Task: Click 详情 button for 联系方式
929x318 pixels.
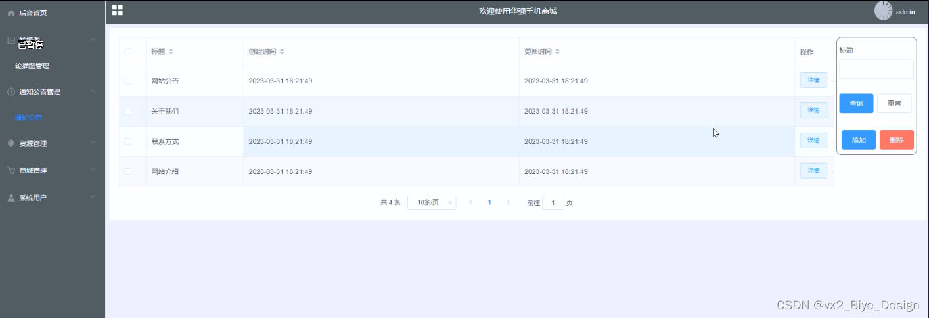Action: [x=813, y=141]
